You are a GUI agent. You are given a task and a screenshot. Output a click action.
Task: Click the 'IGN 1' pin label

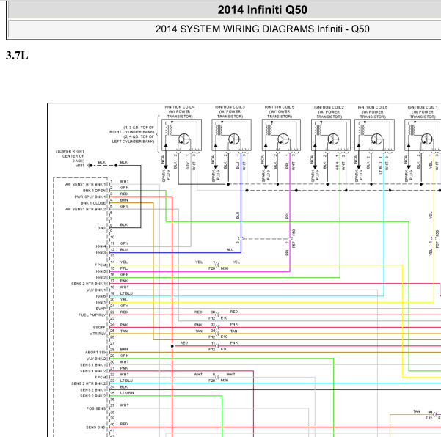(x=101, y=302)
